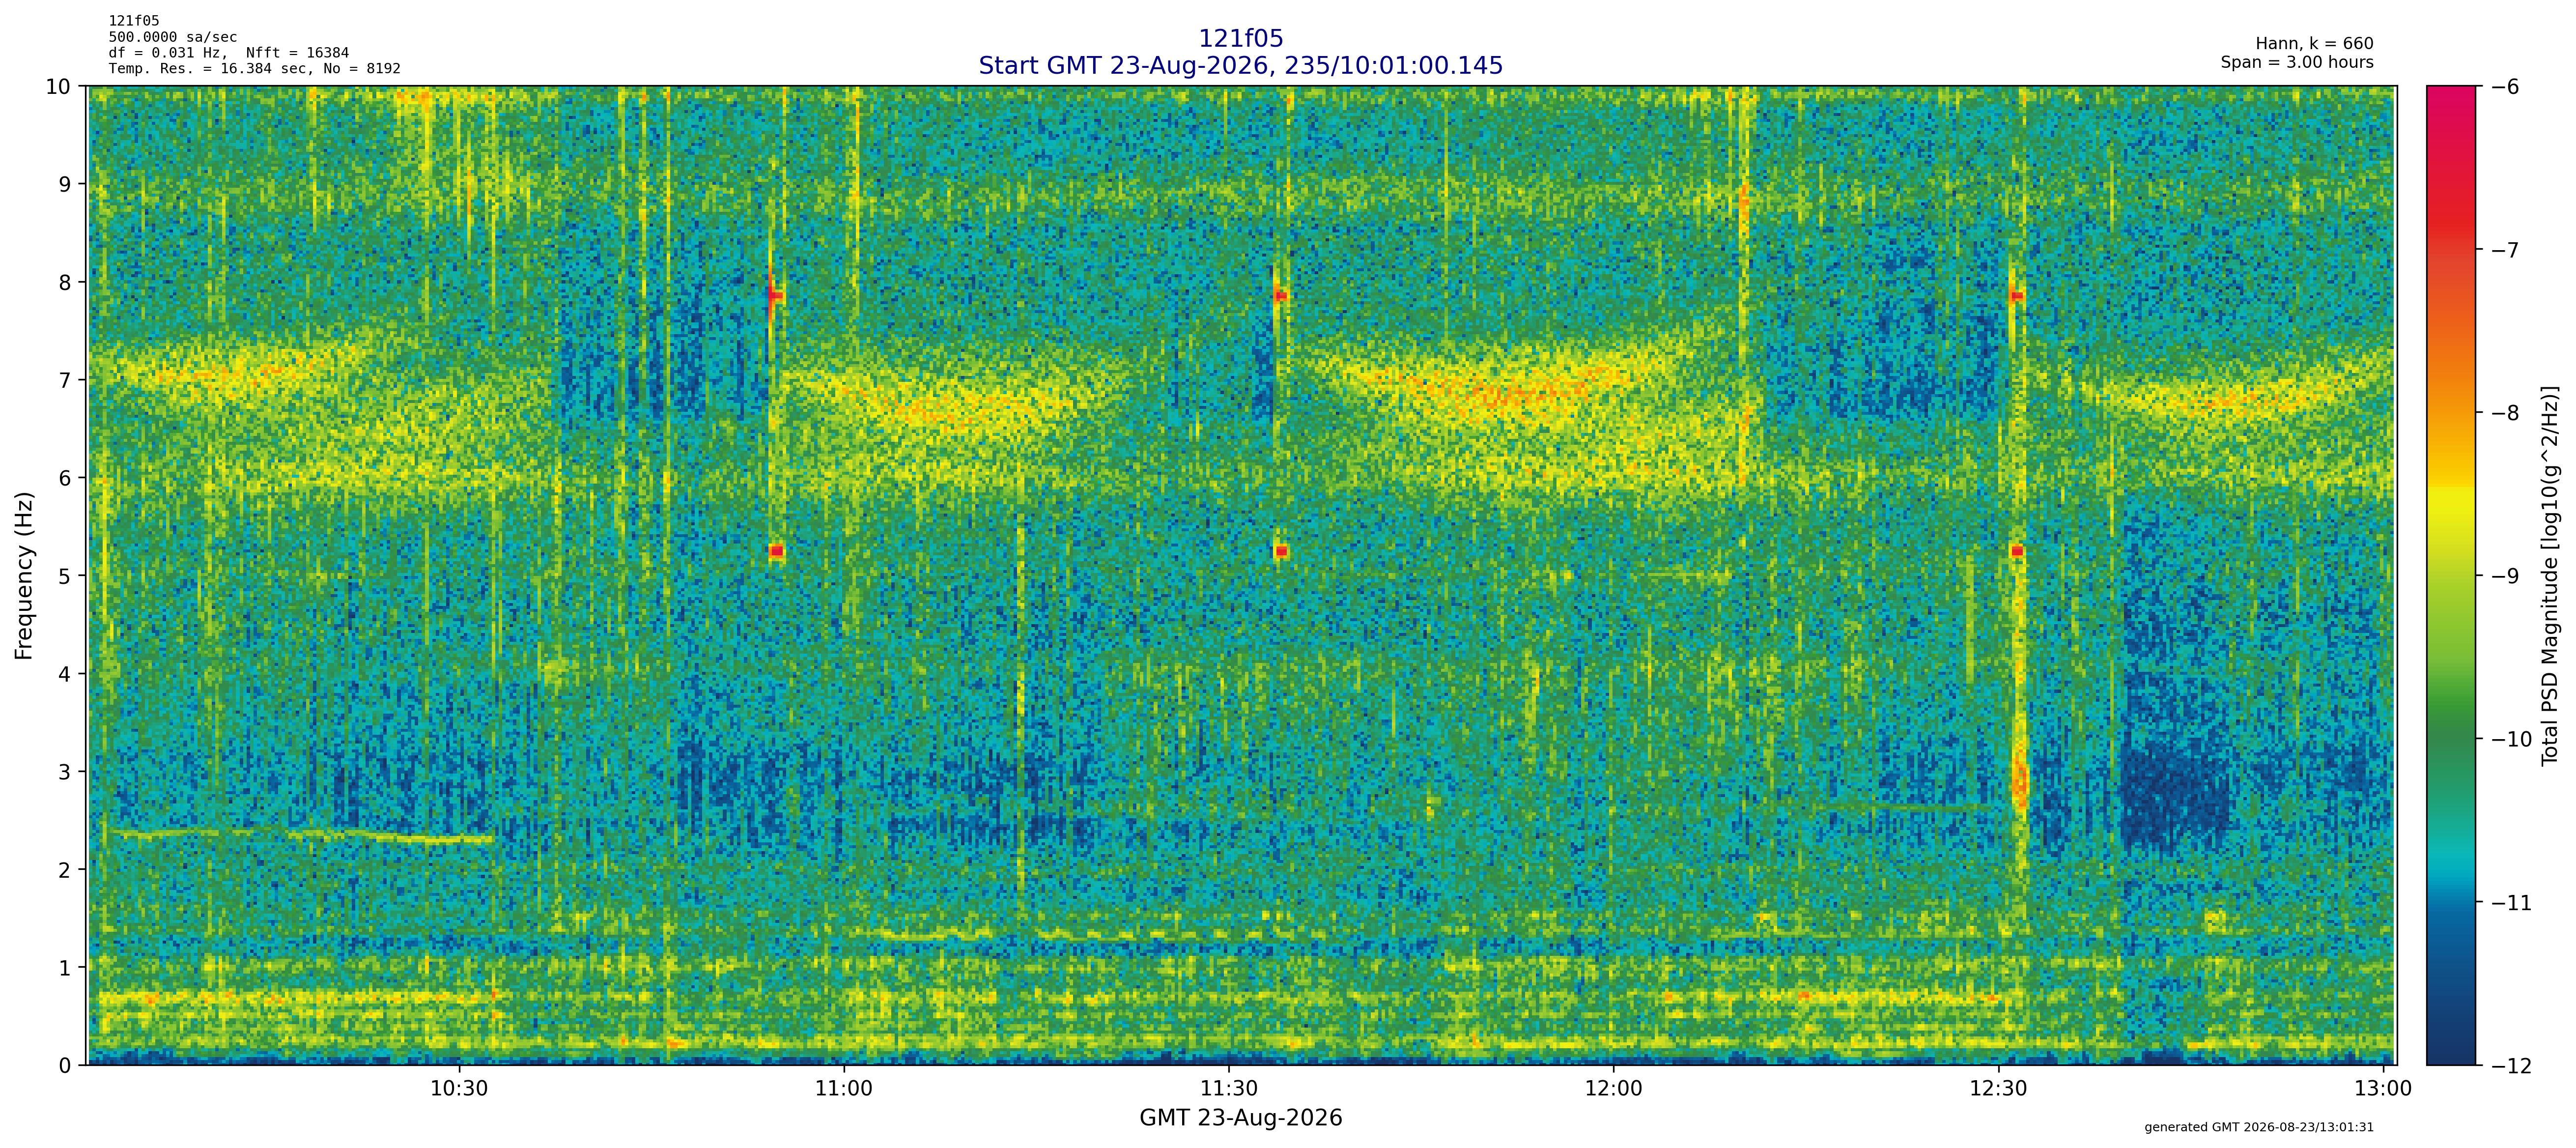This screenshot has height=1148, width=2576.
Task: Click the centered 121f05 title above Start GMT
Action: pyautogui.click(x=1240, y=38)
